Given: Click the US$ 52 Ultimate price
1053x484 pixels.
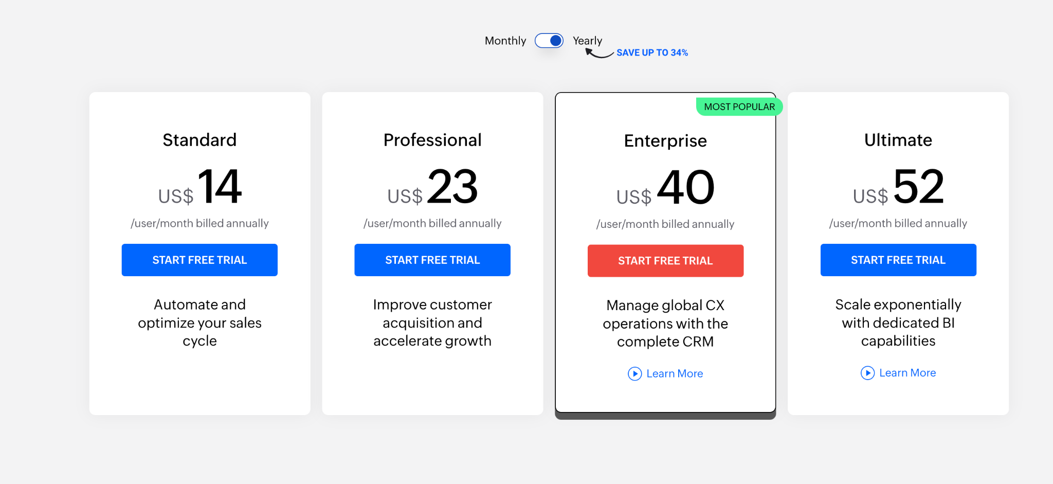Looking at the screenshot, I should (x=899, y=188).
